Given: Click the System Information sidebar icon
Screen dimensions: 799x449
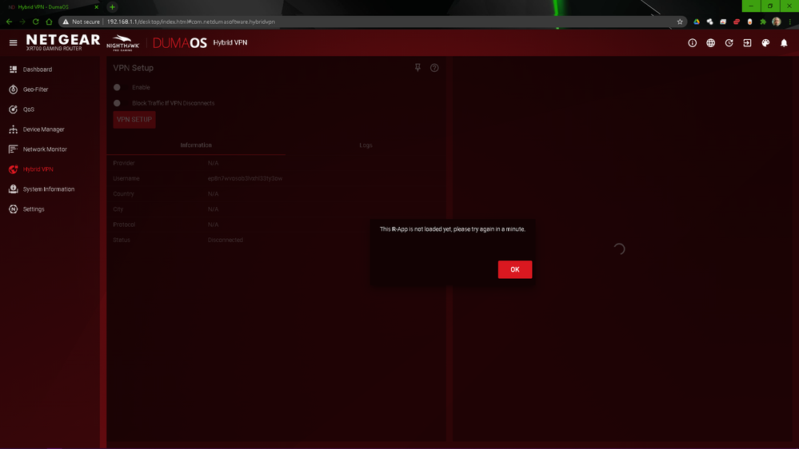Looking at the screenshot, I should [x=14, y=189].
